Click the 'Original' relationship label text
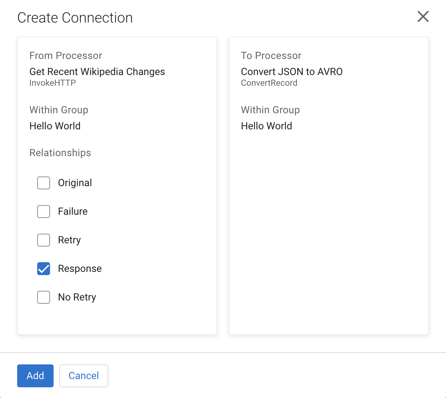 pos(75,183)
